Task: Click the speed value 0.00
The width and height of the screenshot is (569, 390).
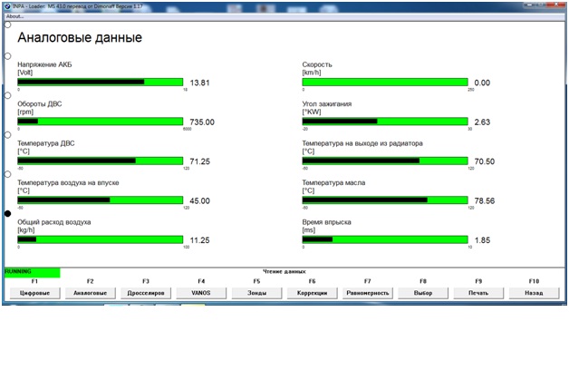Action: click(x=482, y=83)
